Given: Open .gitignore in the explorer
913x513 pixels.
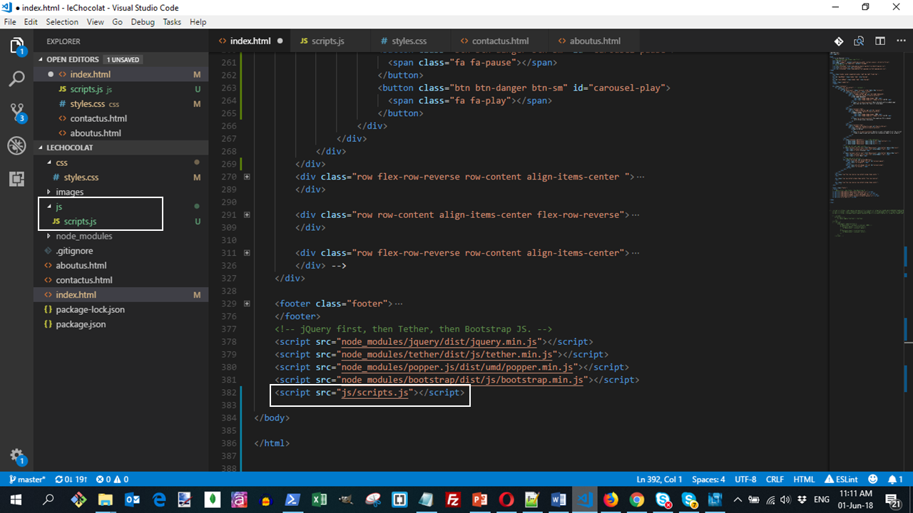Looking at the screenshot, I should point(74,251).
